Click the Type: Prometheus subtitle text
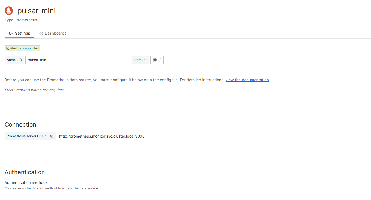Screen dimensions: 371x200 (21, 20)
